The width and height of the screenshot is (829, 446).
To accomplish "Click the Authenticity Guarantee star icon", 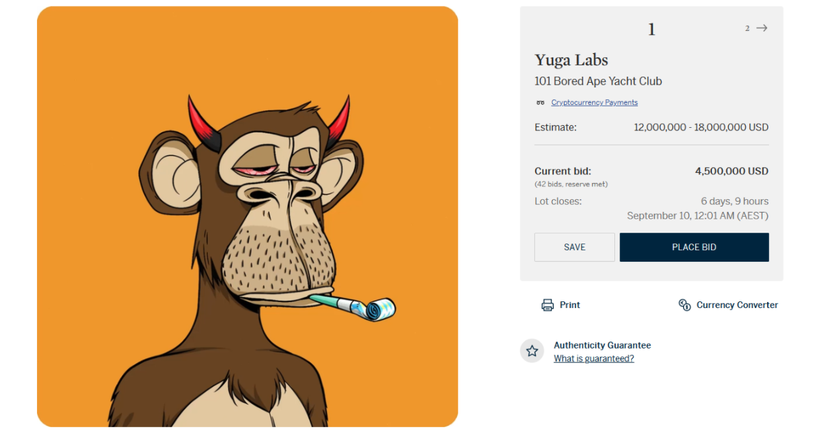I will [x=532, y=350].
